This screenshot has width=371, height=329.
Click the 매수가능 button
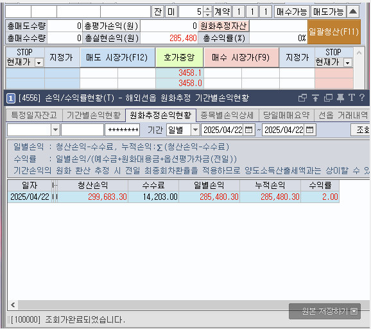coord(292,12)
